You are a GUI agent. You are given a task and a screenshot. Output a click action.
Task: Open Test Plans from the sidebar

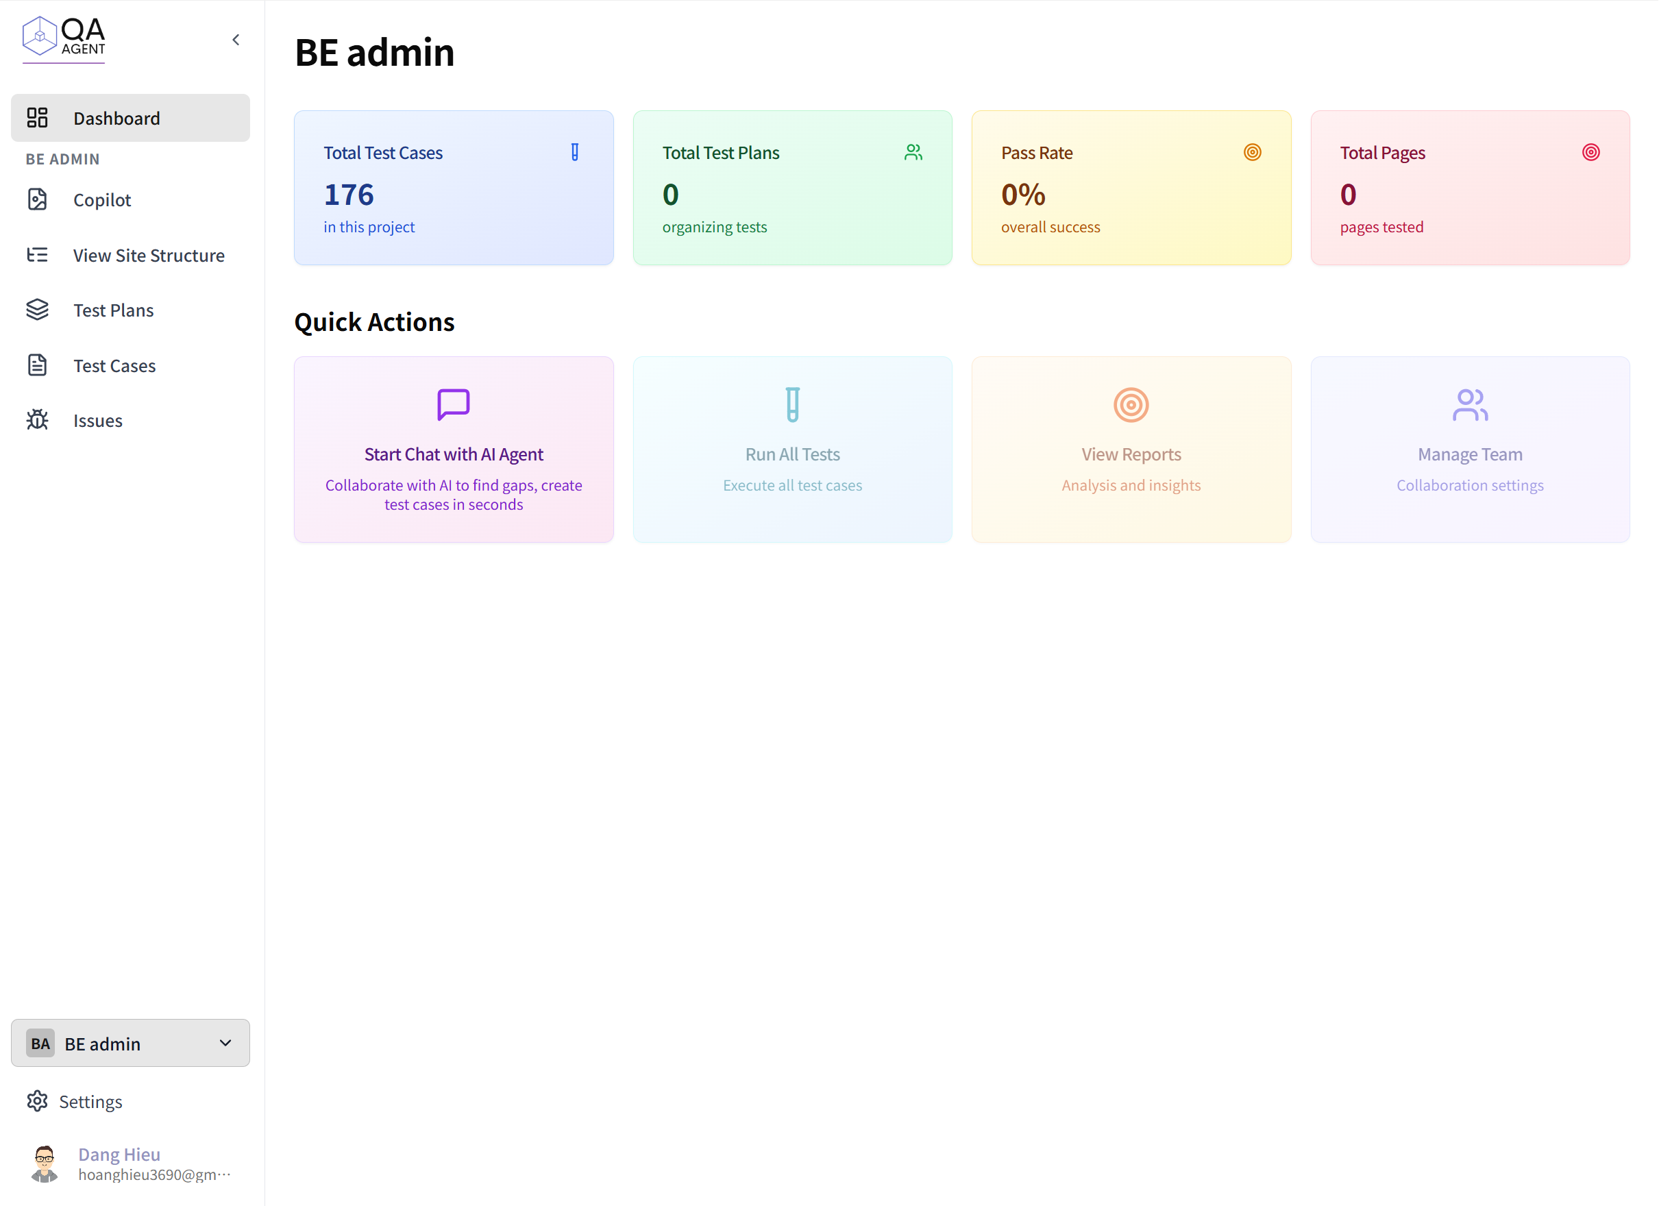point(113,310)
